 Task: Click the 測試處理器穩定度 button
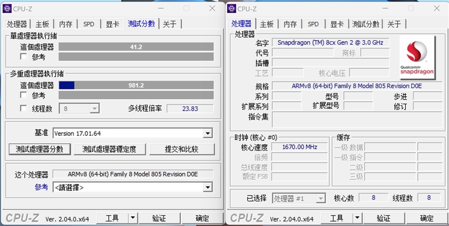click(109, 149)
